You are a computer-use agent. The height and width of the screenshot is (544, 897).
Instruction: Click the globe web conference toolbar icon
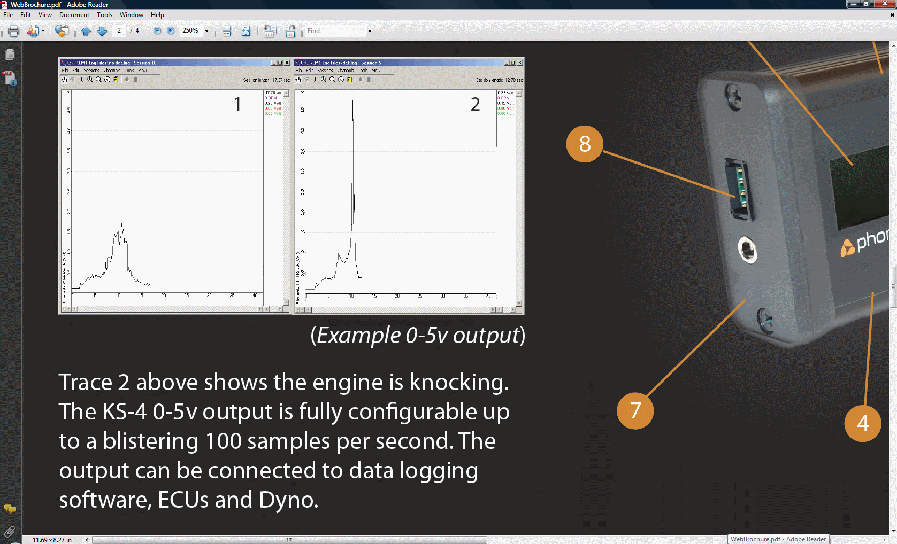[62, 31]
